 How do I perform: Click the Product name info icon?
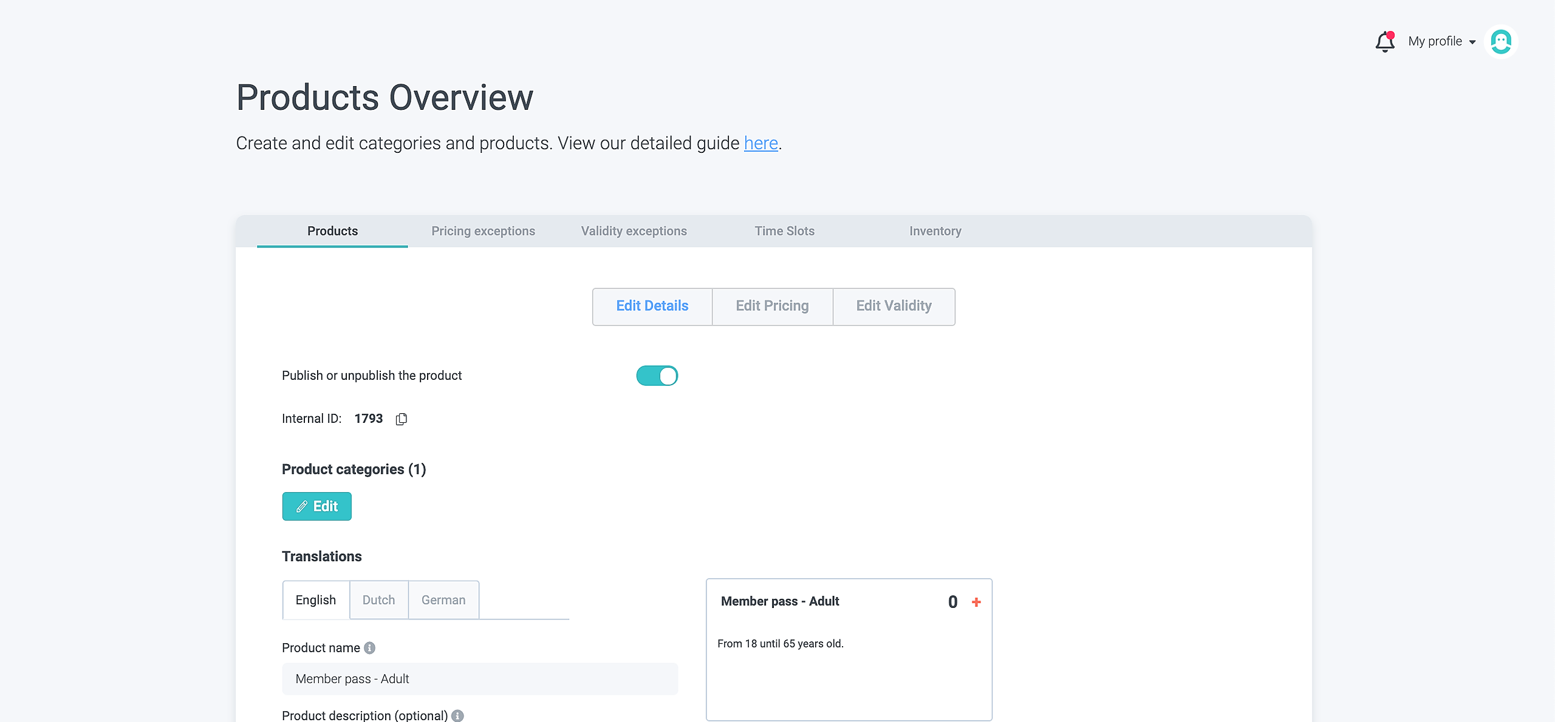(x=369, y=648)
